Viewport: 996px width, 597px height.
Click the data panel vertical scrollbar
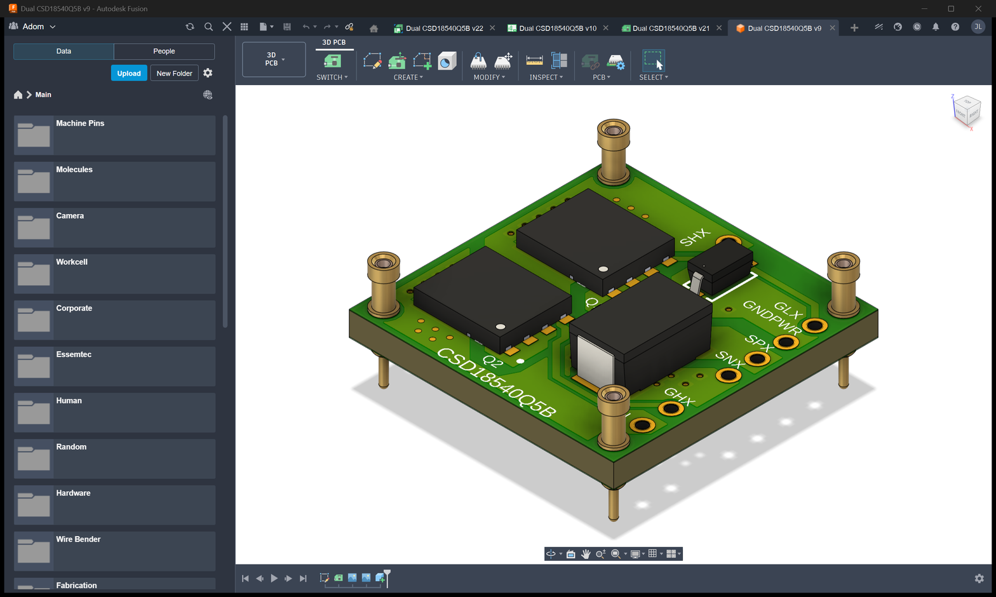click(225, 222)
